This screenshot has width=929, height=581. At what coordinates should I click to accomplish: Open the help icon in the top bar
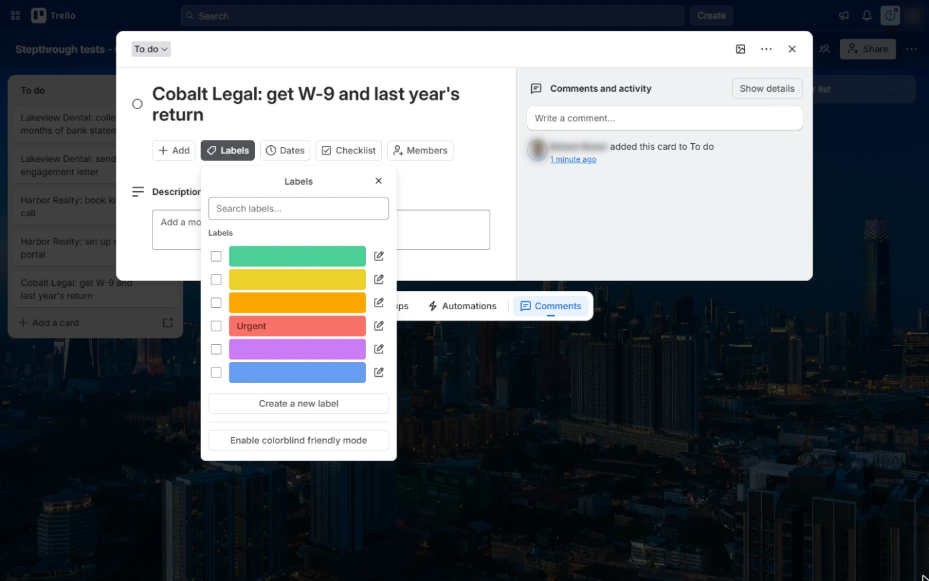(890, 15)
